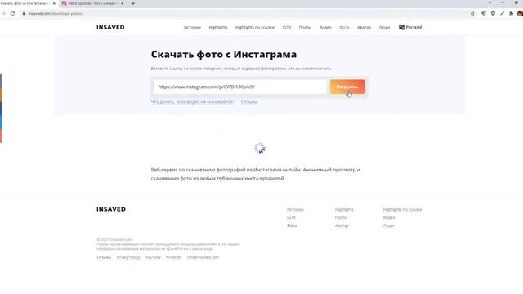Open Посты in the top navigation

coord(305,27)
